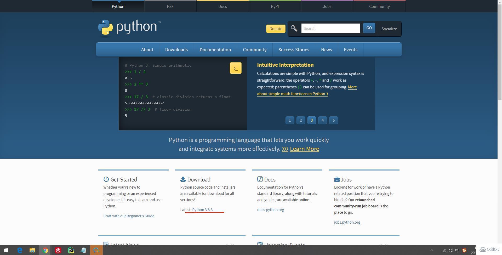Screen dimensions: 502x255
Task: Select the PyPI top-level tab
Action: pos(275,6)
